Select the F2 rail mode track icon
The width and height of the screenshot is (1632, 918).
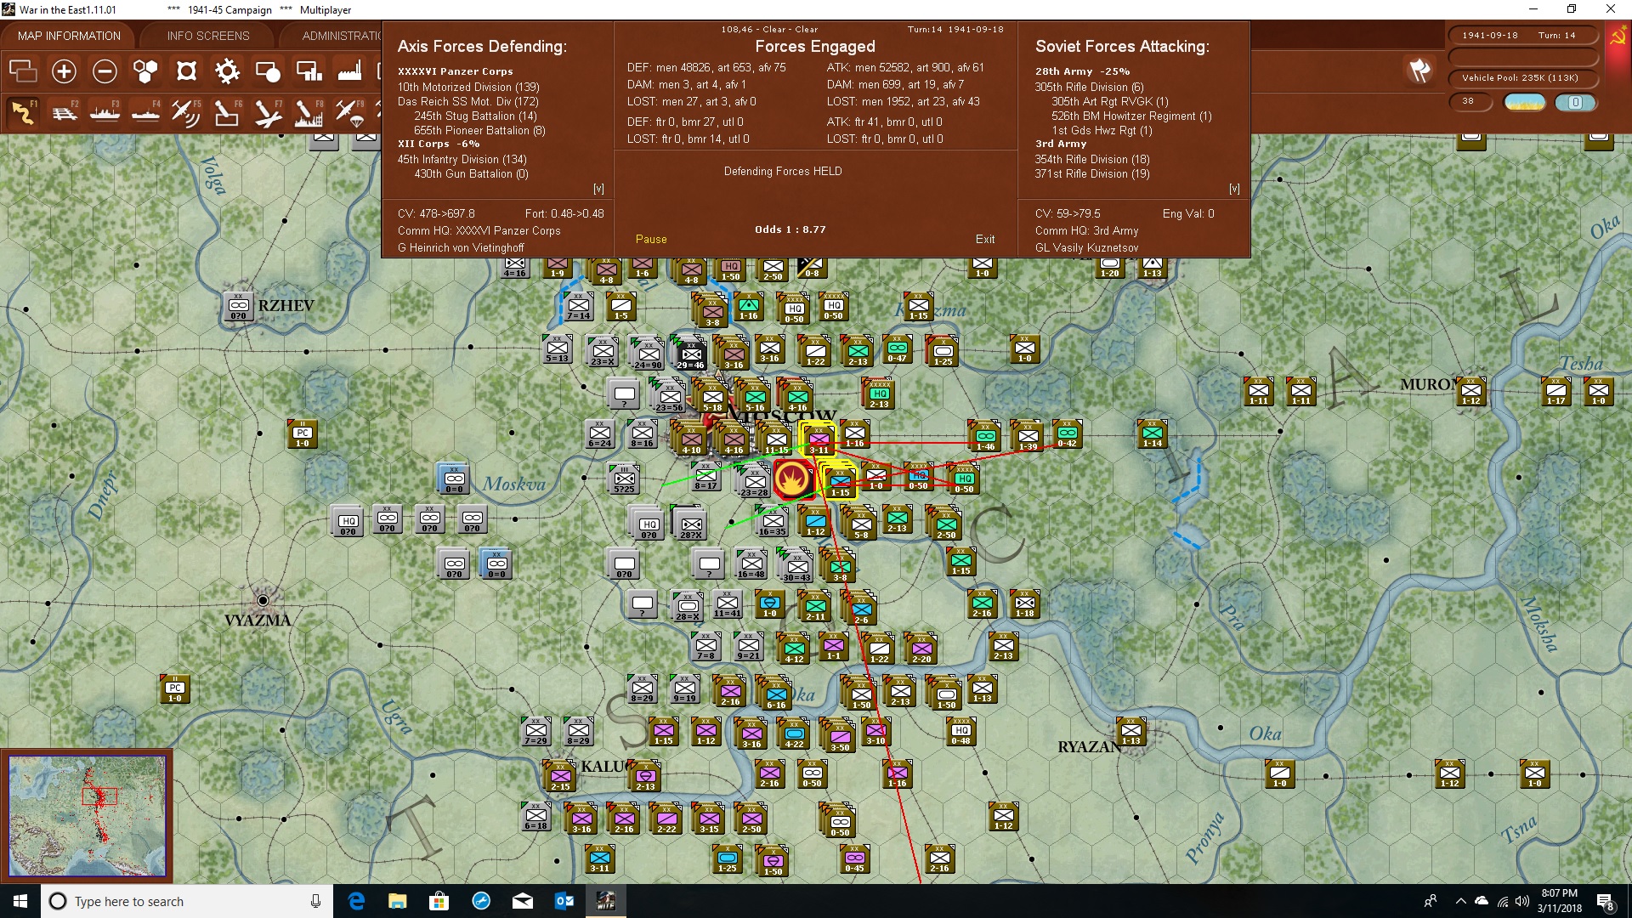coord(64,112)
